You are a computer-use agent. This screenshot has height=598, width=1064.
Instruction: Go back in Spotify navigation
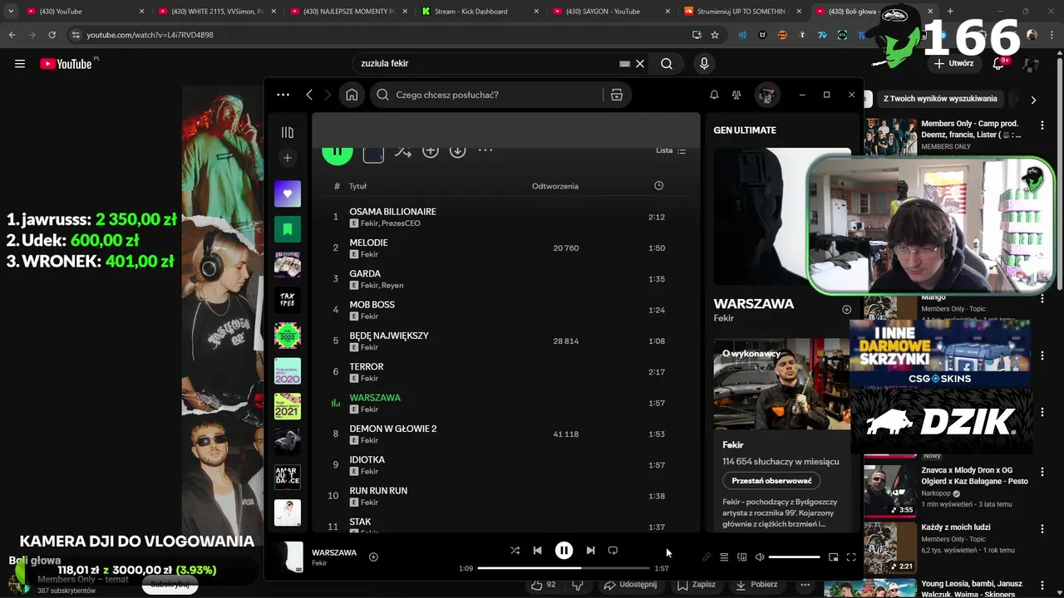point(309,95)
